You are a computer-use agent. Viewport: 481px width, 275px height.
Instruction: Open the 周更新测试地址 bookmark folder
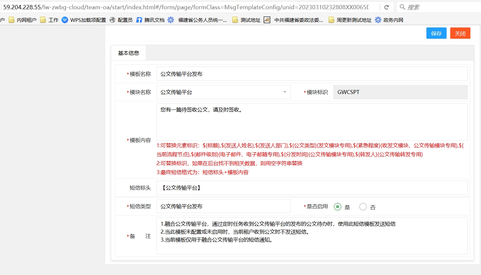(x=350, y=20)
